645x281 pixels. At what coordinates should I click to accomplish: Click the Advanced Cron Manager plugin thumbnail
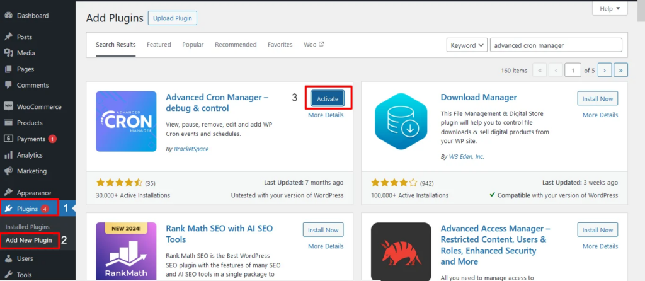126,122
